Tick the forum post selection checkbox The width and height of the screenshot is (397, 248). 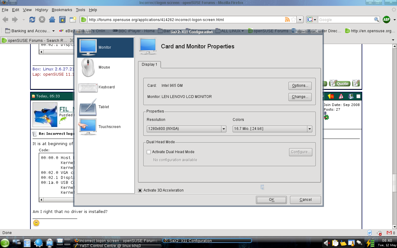tap(358, 96)
